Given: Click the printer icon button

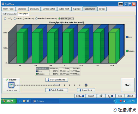Looking at the screenshot, I should [x=101, y=96].
